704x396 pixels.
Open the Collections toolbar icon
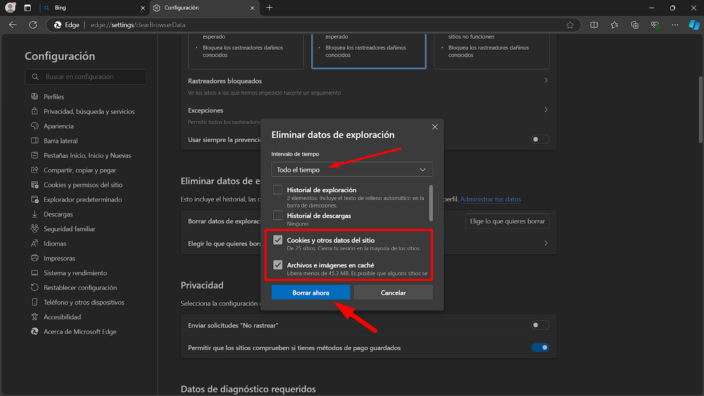(x=634, y=25)
